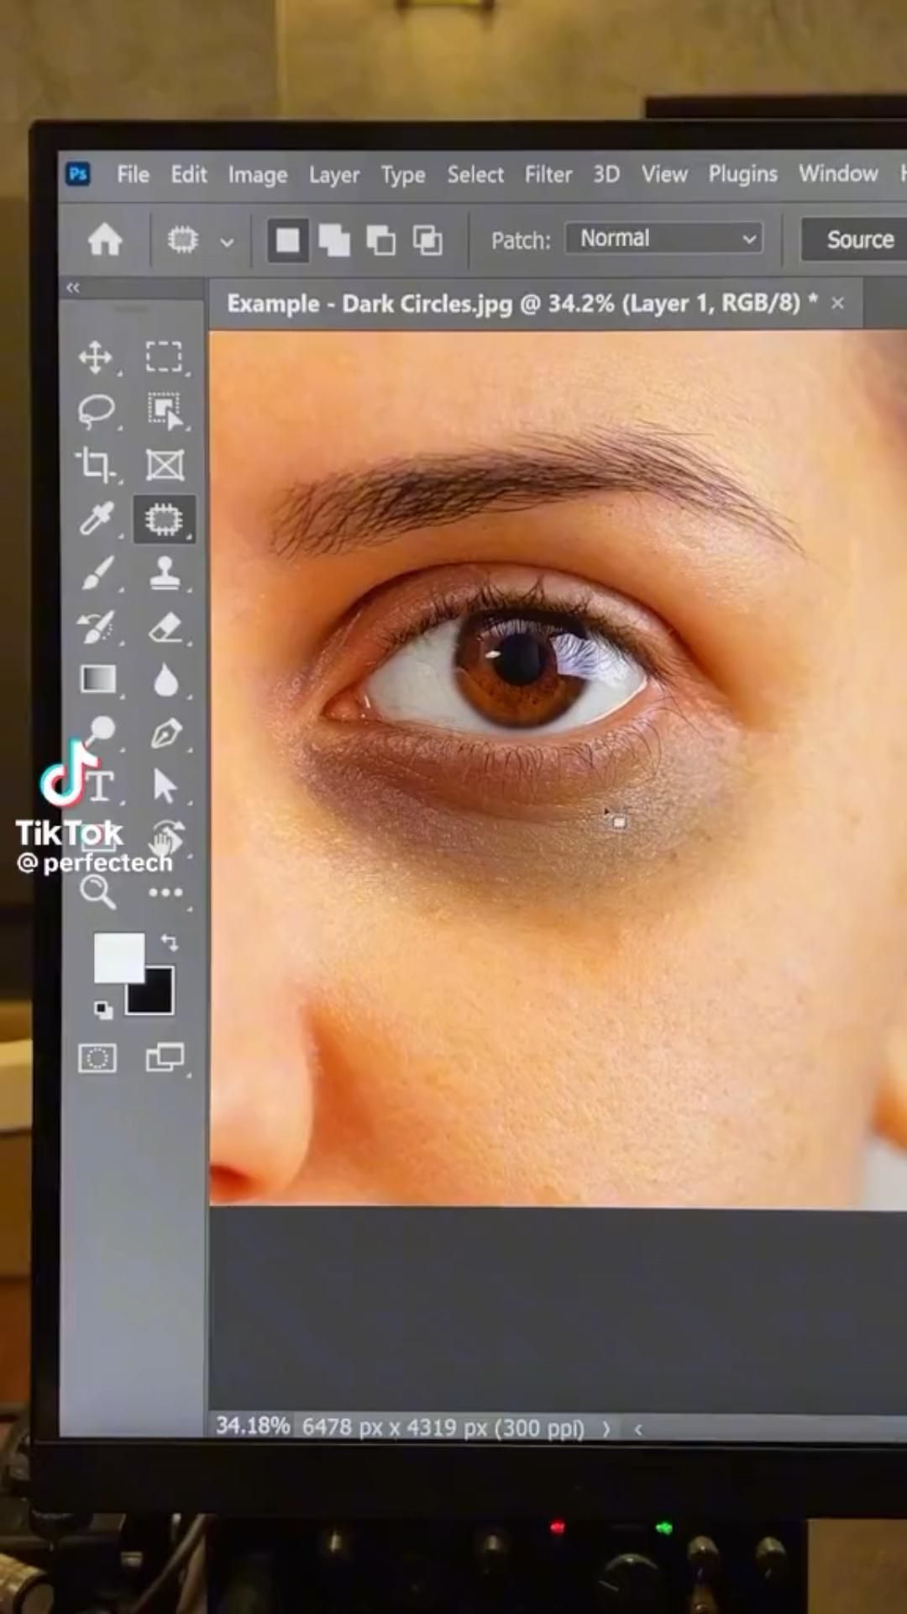Select the Rectangular Marquee tool

coord(164,356)
